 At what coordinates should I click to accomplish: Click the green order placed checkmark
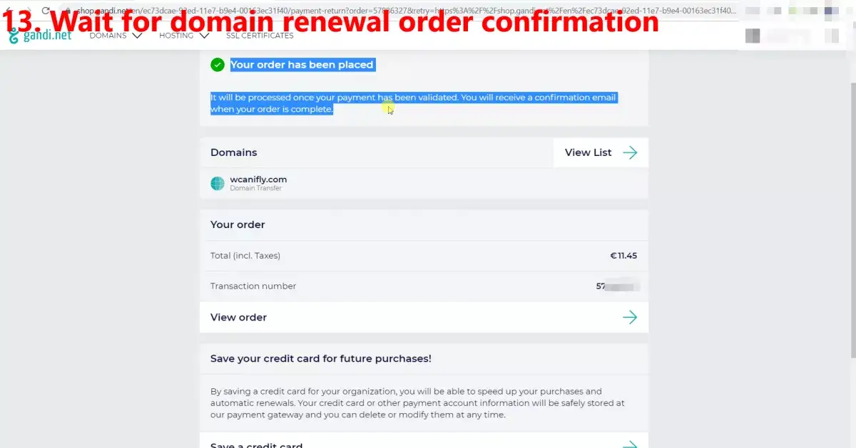[x=218, y=65]
